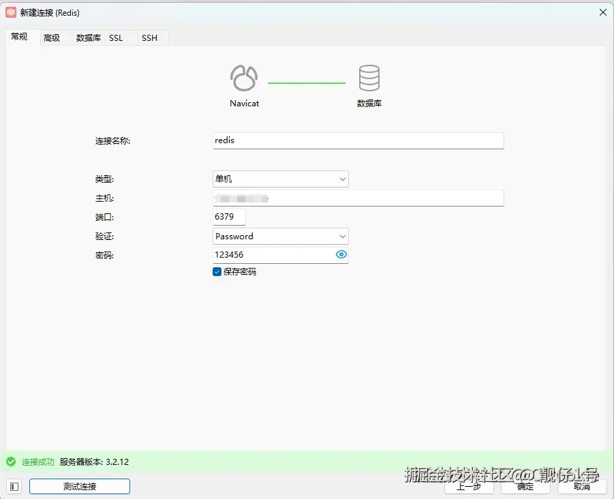The width and height of the screenshot is (614, 499).
Task: Click the 连接名称 field containing redis
Action: tap(358, 140)
